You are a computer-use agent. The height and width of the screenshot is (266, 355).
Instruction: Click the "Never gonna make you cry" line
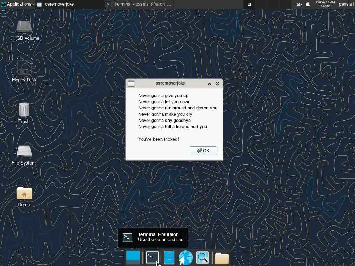(x=165, y=114)
